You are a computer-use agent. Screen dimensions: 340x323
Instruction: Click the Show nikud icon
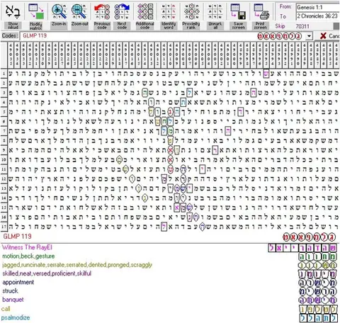pos(13,11)
